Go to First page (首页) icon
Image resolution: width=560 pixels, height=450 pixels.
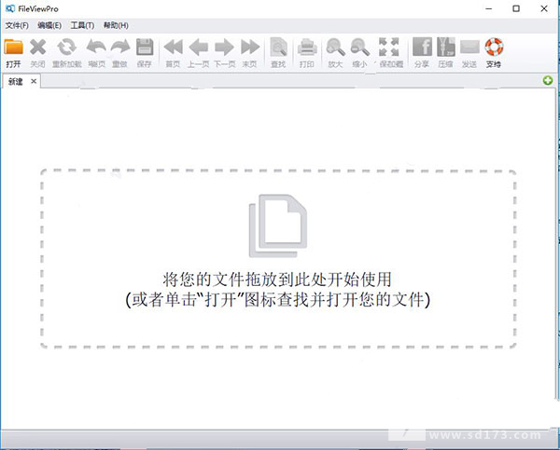pos(174,48)
